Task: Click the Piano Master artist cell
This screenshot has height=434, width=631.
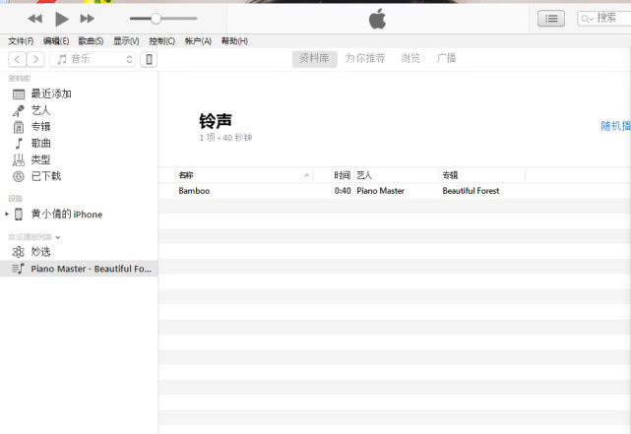Action: point(380,191)
